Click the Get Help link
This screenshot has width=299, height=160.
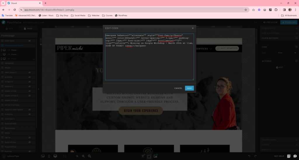coord(279,156)
